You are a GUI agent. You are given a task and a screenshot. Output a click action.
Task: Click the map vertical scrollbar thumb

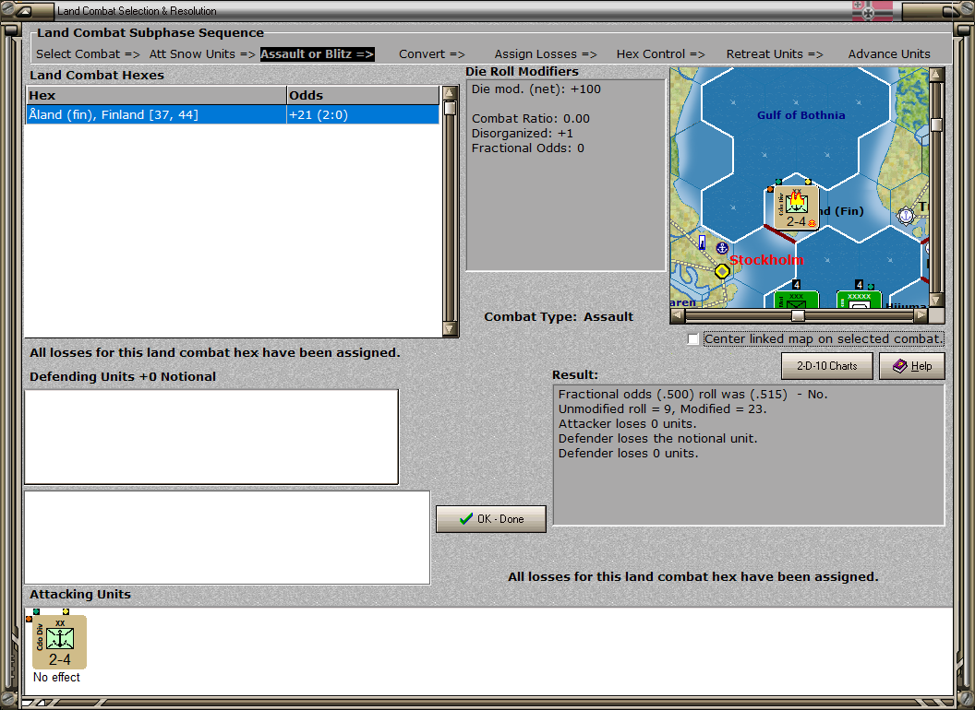936,124
